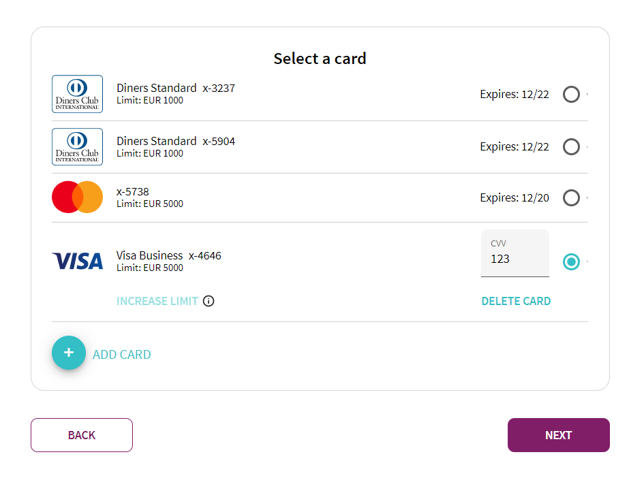Viewport: 644px width, 478px height.
Task: Select the Diners Standard x-3237 radio button
Action: (x=571, y=94)
